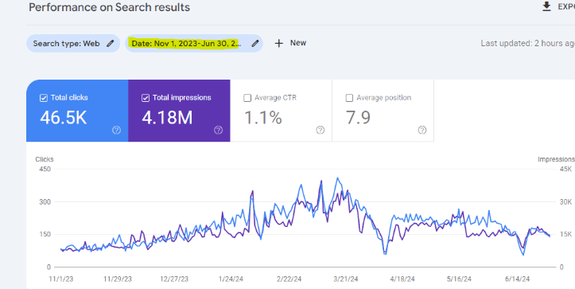
Task: Click the Clicks axis title
Action: click(x=45, y=159)
